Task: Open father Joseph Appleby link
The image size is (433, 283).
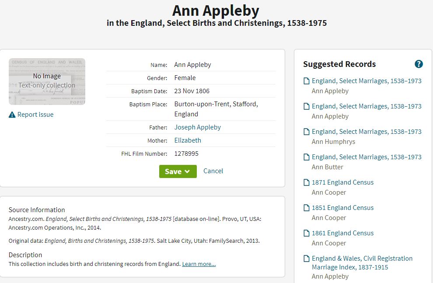Action: 197,127
